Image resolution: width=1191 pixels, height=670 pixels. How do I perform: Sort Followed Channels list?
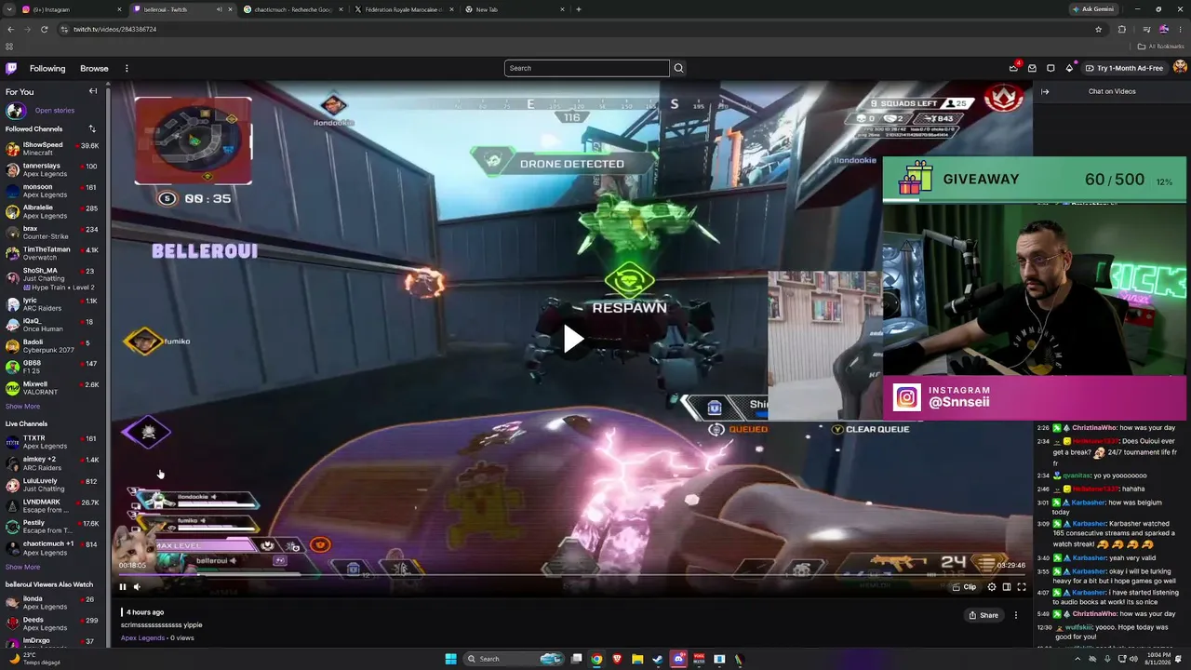pyautogui.click(x=92, y=128)
